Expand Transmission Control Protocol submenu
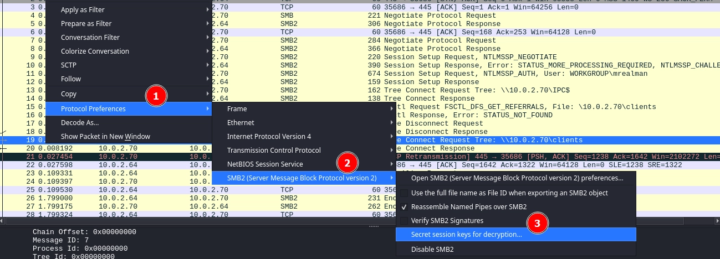 274,151
